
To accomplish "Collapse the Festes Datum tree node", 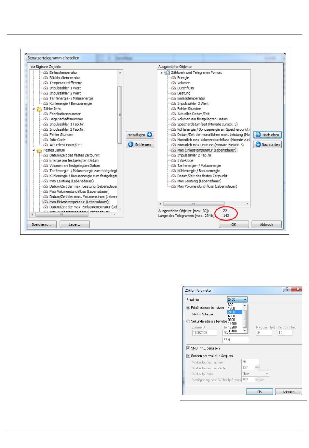I will [x=34, y=151].
